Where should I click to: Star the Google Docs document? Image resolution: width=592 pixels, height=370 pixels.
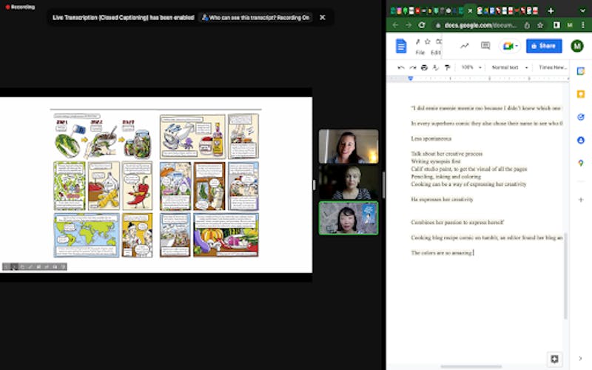click(428, 41)
